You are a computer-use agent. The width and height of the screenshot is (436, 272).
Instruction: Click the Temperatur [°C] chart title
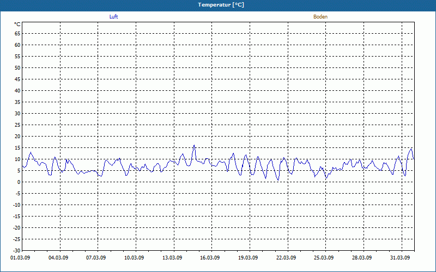click(221, 5)
